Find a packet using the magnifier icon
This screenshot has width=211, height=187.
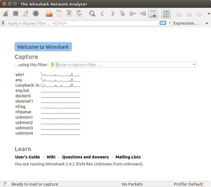[92, 13]
